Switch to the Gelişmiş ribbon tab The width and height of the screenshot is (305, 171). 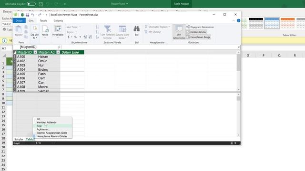[x=58, y=20]
